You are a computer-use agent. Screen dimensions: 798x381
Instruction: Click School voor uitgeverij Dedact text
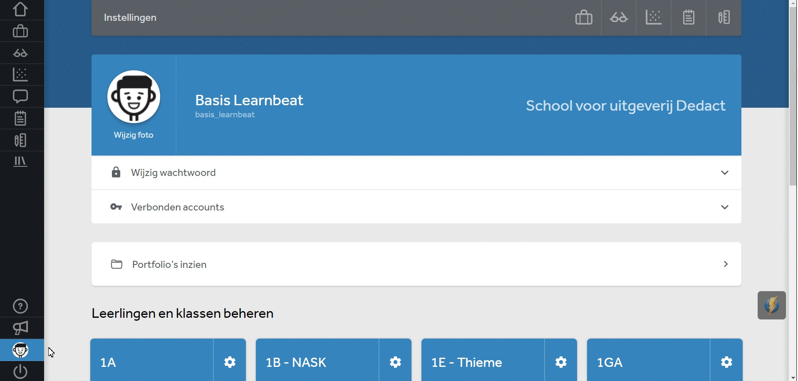coord(626,106)
